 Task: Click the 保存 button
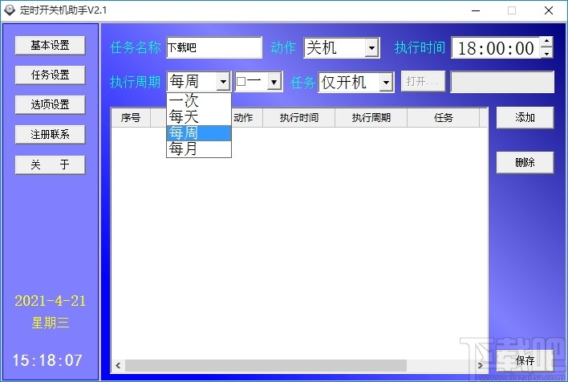click(525, 360)
